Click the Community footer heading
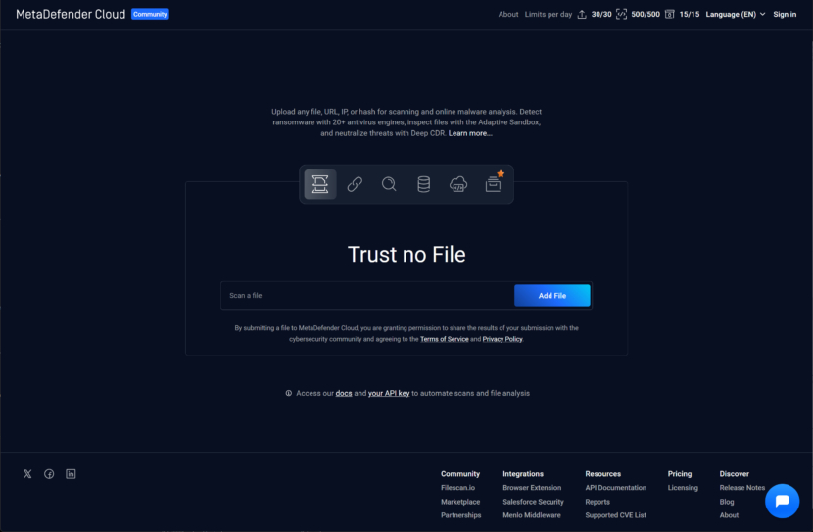 click(x=460, y=474)
